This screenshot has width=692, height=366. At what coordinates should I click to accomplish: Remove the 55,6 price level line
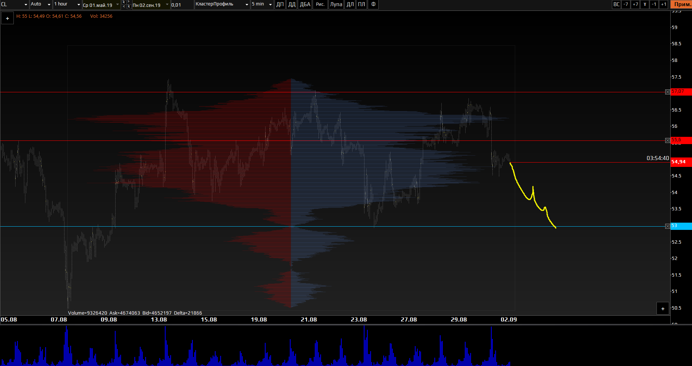tap(668, 140)
